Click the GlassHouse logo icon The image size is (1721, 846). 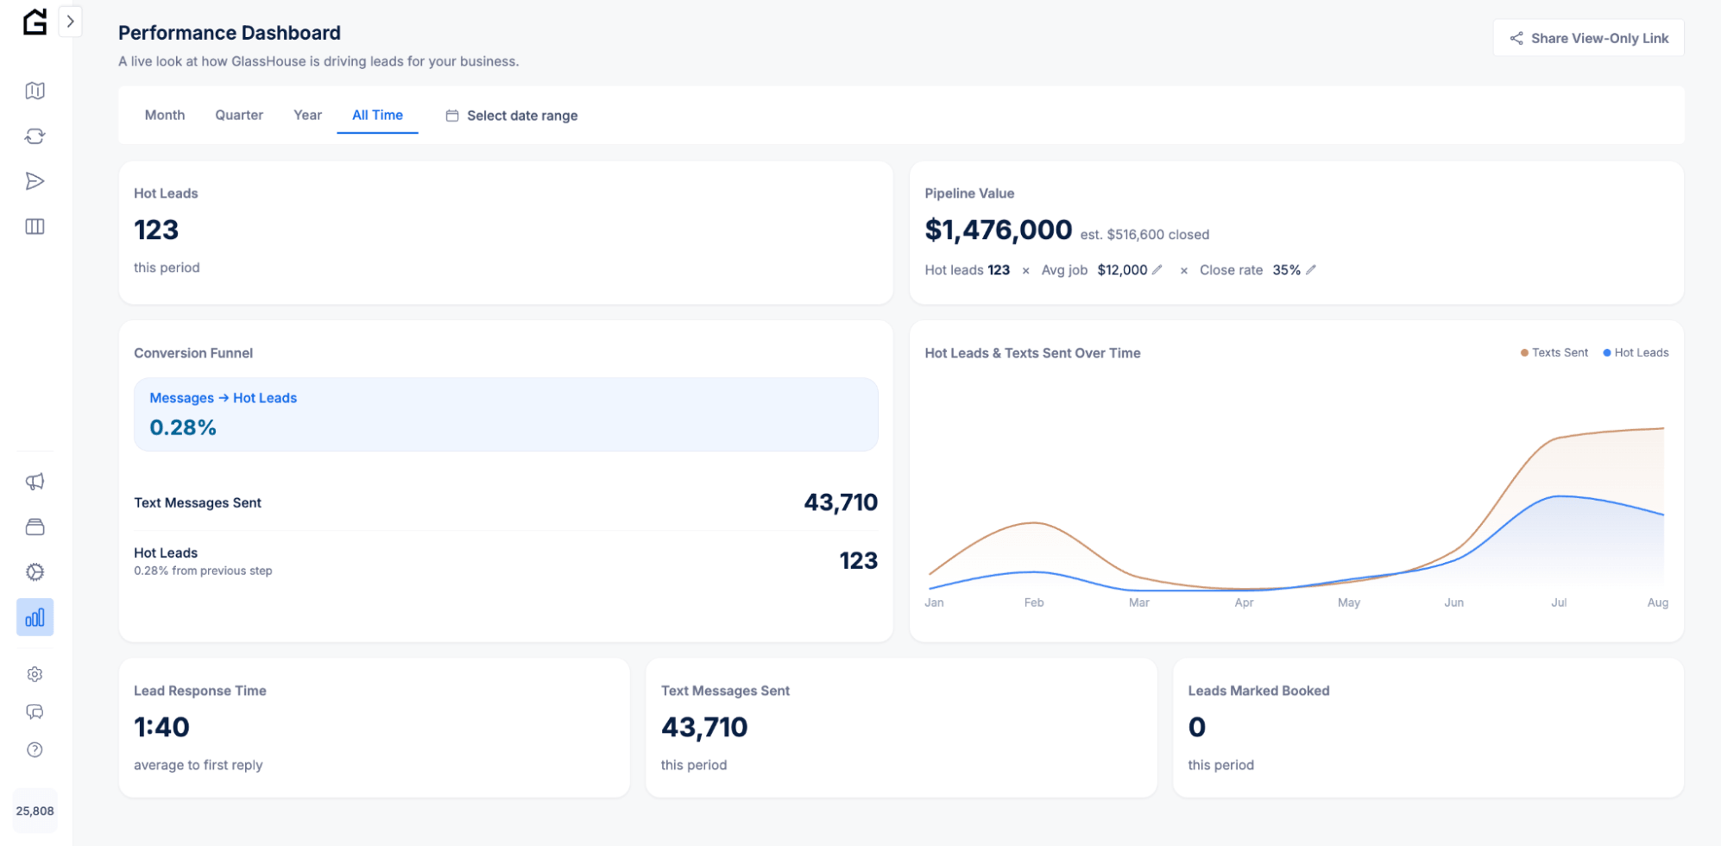point(35,22)
